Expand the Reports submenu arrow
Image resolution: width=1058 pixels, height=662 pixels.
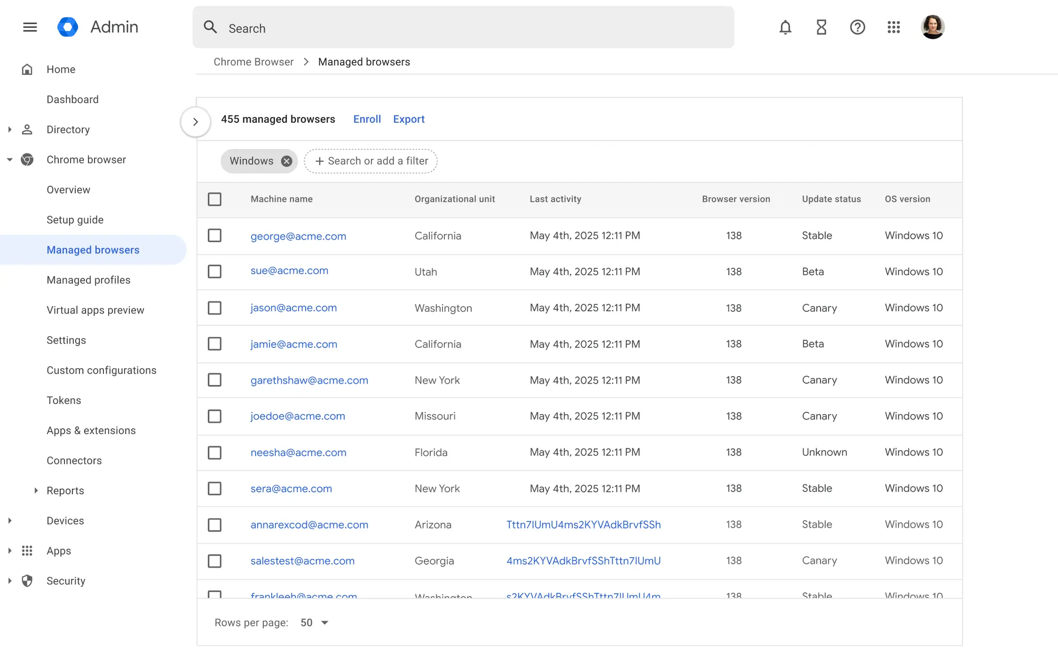[36, 491]
